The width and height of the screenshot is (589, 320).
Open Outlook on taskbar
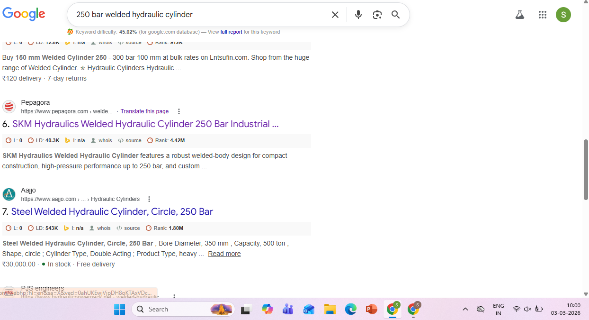click(x=309, y=309)
